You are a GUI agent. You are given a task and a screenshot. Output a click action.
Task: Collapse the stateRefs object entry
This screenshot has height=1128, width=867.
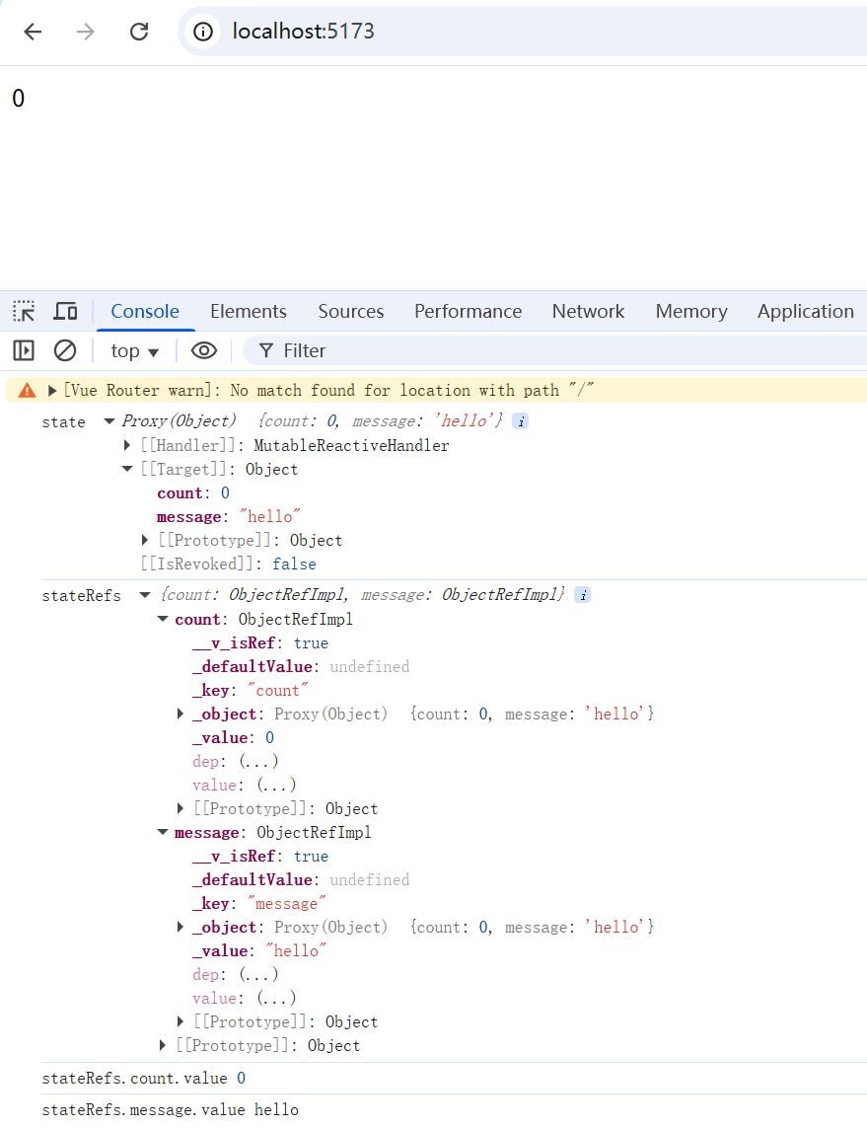(x=145, y=595)
